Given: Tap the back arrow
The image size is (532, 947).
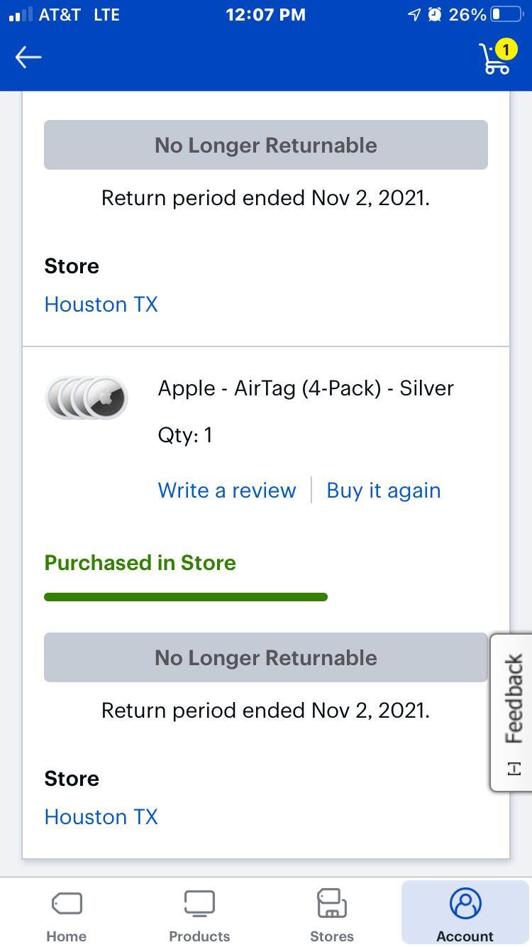Looking at the screenshot, I should click(28, 57).
